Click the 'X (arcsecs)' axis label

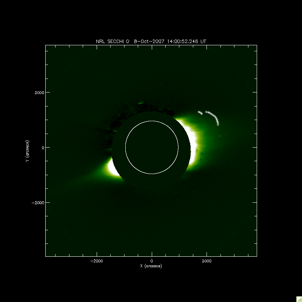point(151,266)
